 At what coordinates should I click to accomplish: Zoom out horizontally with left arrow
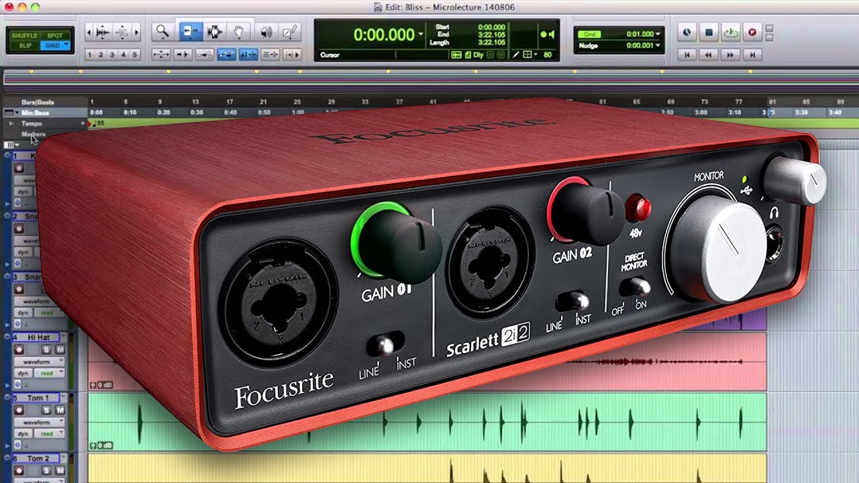(89, 32)
